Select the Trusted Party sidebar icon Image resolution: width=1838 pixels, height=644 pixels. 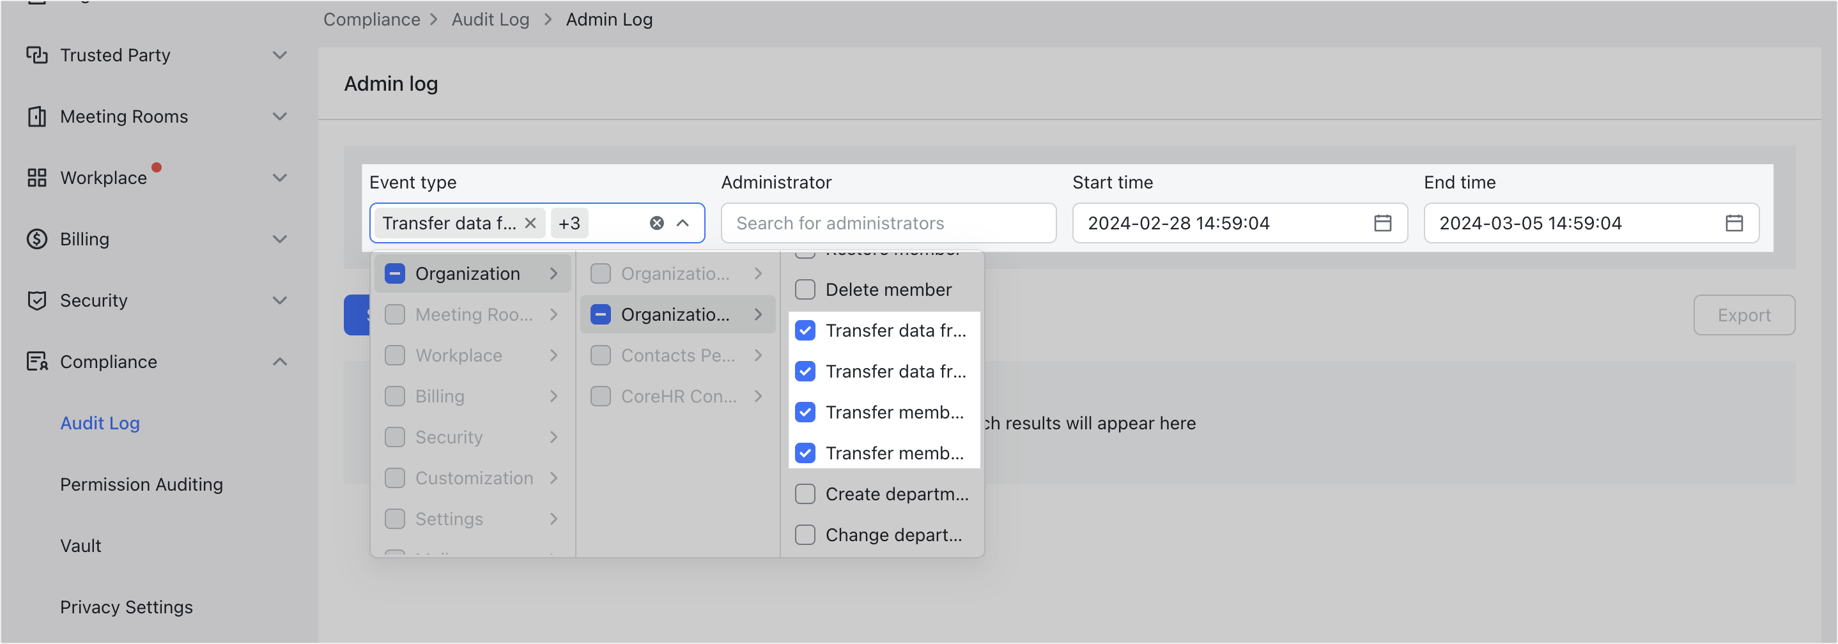38,55
